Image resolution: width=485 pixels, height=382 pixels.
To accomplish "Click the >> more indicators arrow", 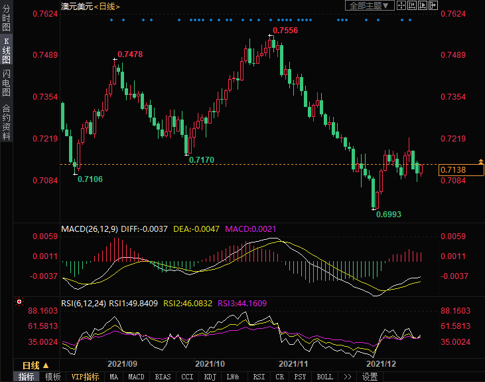I will [x=347, y=377].
